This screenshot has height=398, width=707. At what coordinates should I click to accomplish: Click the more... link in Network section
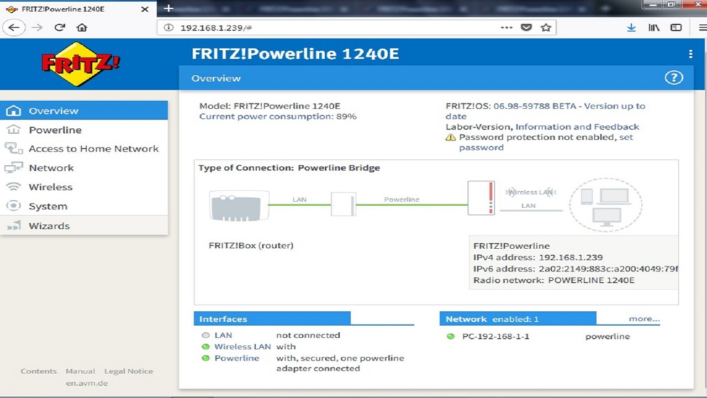(x=644, y=319)
